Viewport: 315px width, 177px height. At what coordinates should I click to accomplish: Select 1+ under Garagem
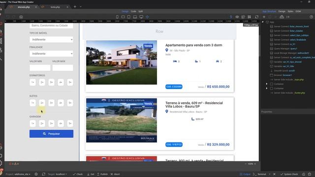tap(33, 123)
